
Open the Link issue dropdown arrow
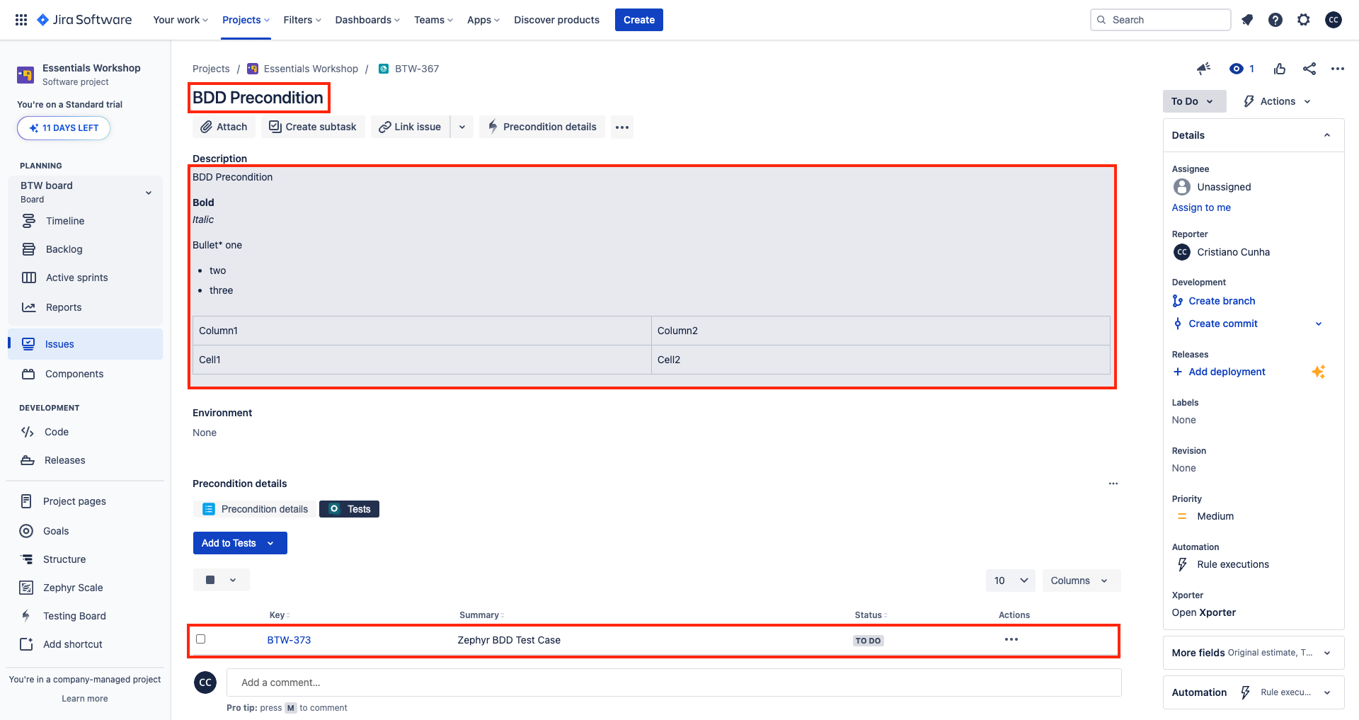pyautogui.click(x=462, y=127)
